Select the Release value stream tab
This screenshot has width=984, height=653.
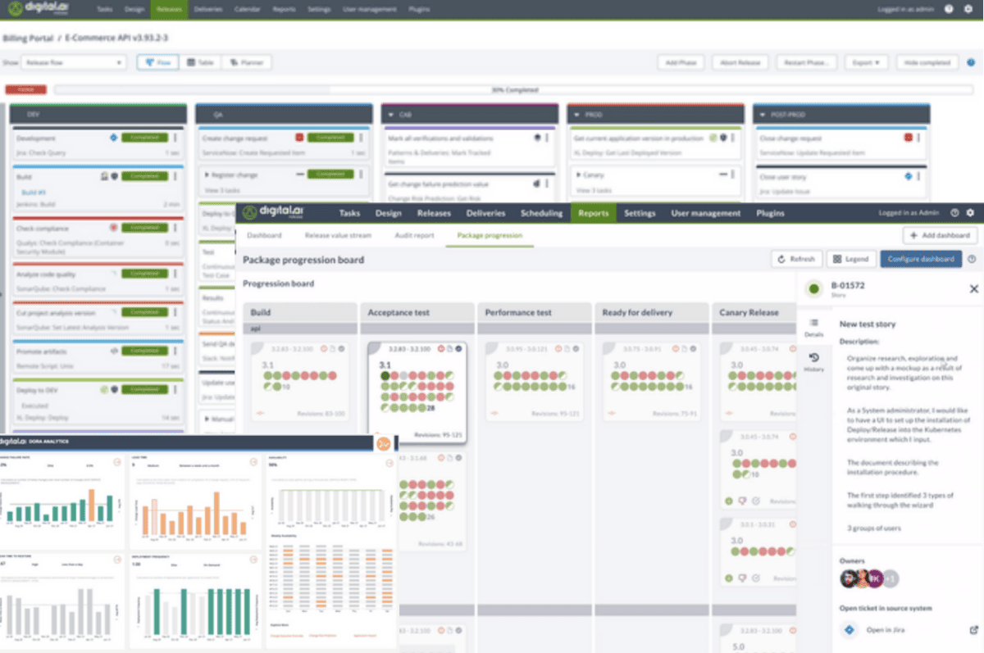click(338, 235)
